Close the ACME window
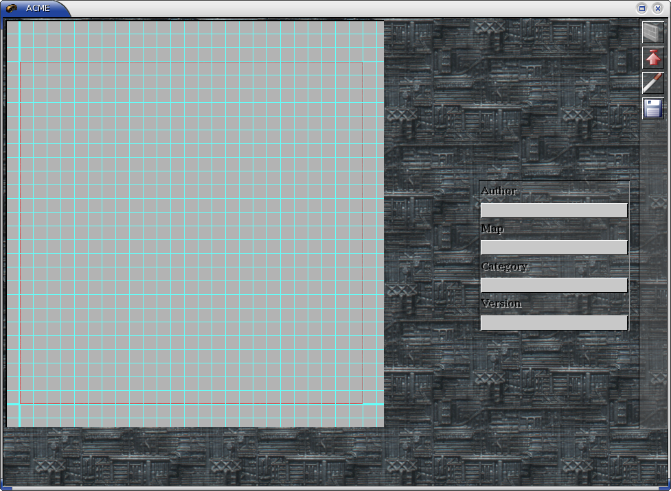The width and height of the screenshot is (671, 491). pos(658,8)
